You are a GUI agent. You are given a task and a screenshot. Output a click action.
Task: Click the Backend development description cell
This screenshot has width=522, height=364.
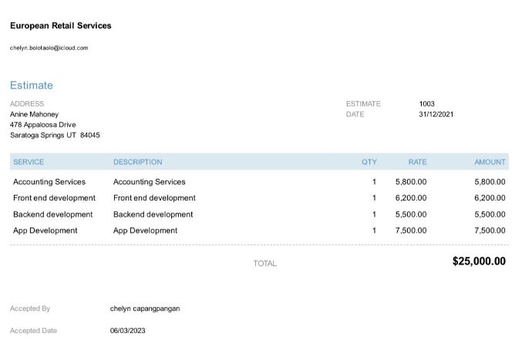tap(153, 214)
